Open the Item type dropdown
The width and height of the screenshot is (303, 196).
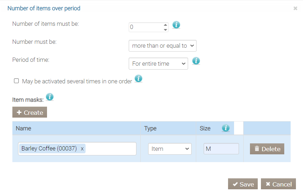coord(170,149)
